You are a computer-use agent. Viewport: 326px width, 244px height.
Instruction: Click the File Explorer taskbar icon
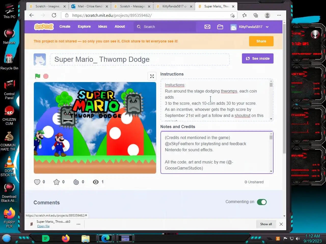click(x=86, y=238)
